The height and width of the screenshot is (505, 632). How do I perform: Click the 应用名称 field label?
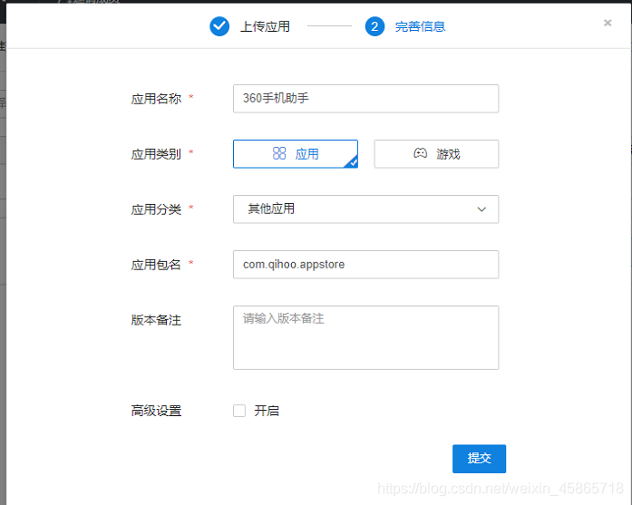click(x=156, y=99)
